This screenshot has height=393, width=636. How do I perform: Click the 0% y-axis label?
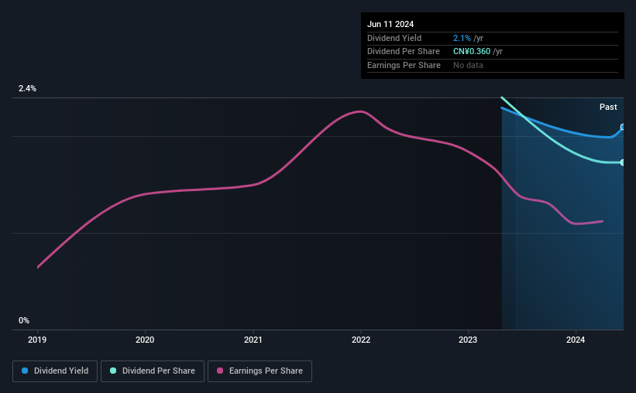tap(24, 320)
